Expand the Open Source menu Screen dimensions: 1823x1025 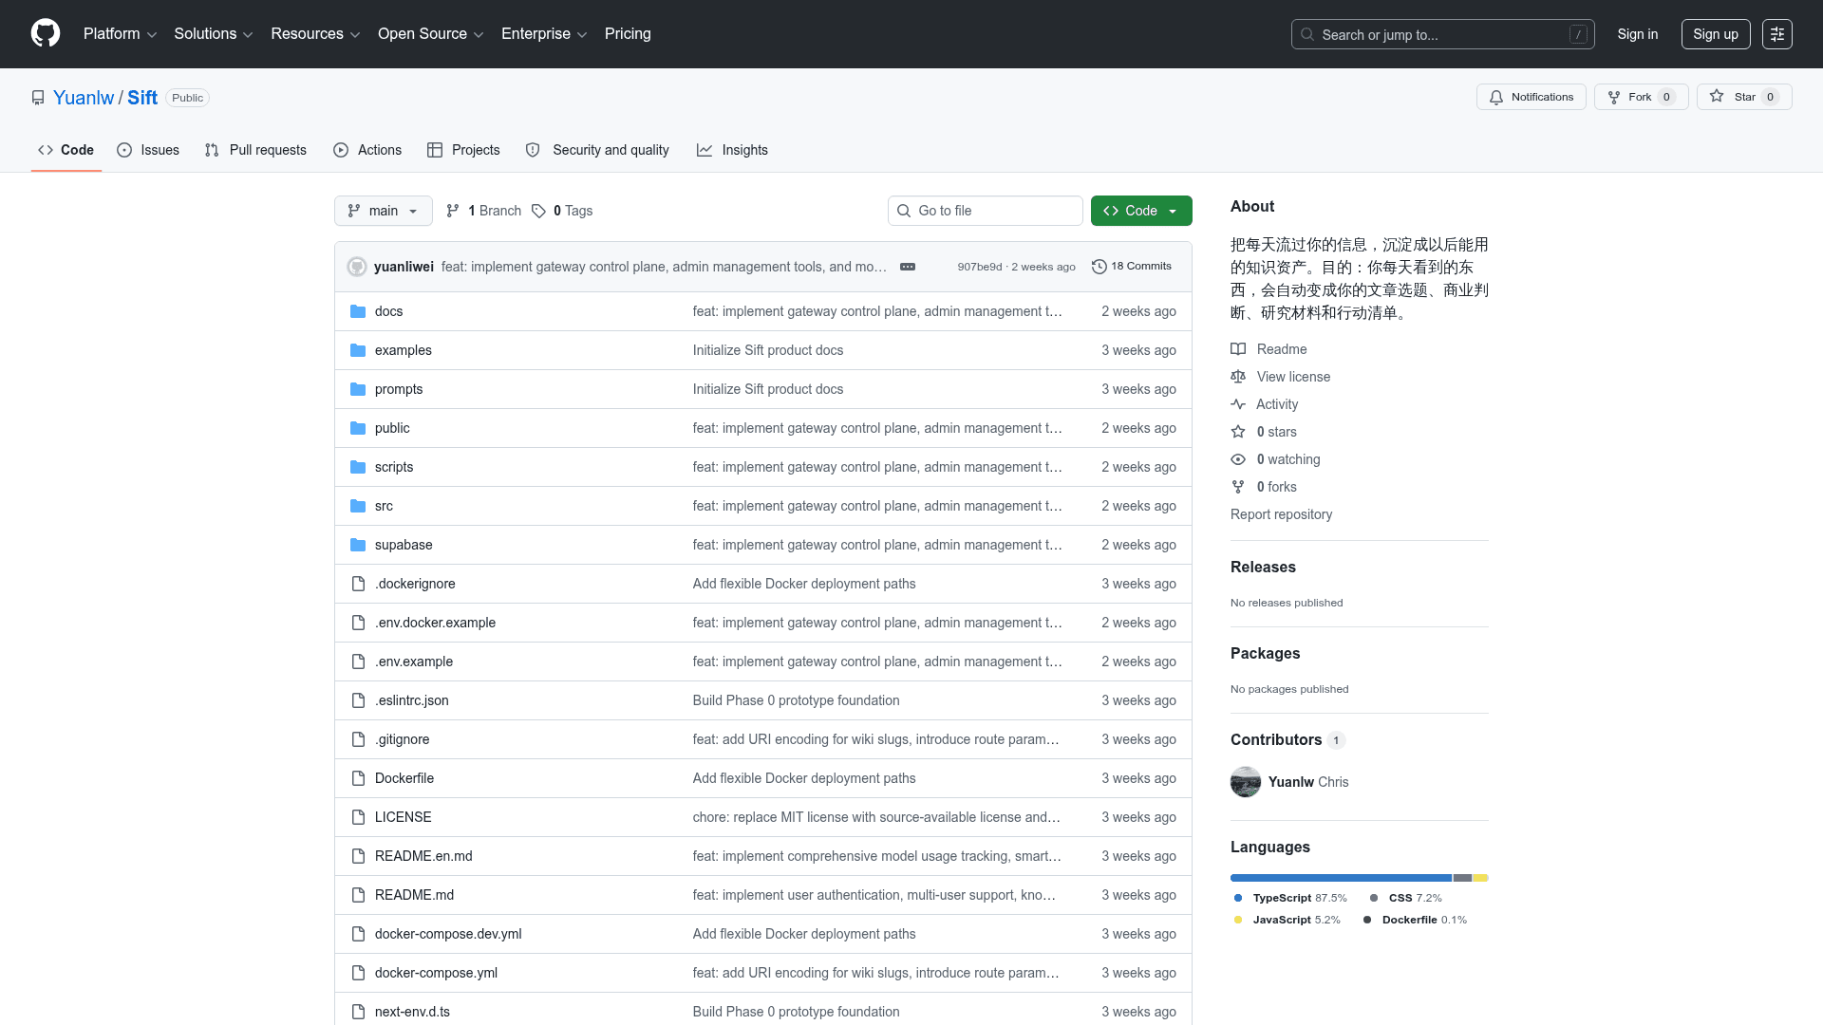431,34
